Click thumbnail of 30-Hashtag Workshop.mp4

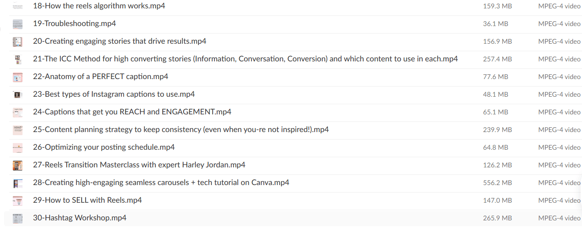coord(18,218)
